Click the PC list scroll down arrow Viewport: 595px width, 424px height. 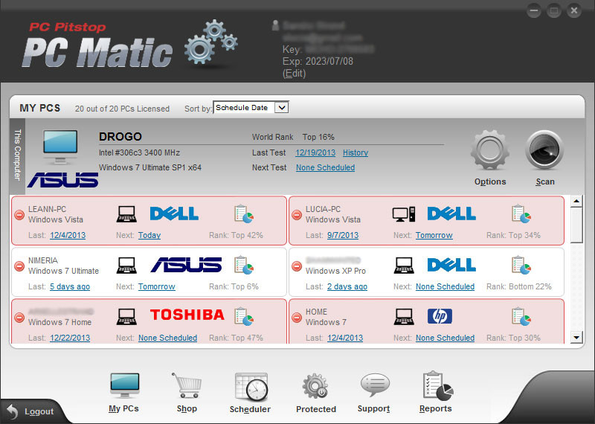click(x=576, y=337)
